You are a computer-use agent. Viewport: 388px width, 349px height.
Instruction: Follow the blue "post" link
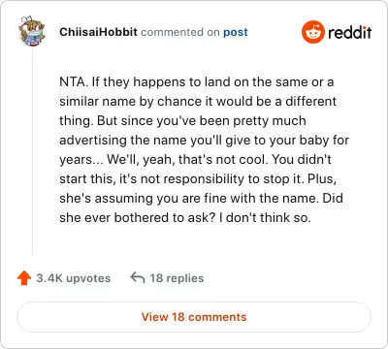236,32
